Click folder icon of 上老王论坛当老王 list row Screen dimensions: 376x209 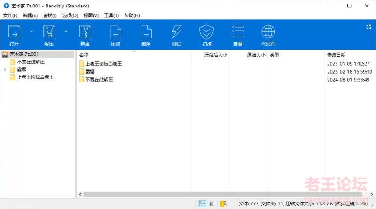pos(81,64)
